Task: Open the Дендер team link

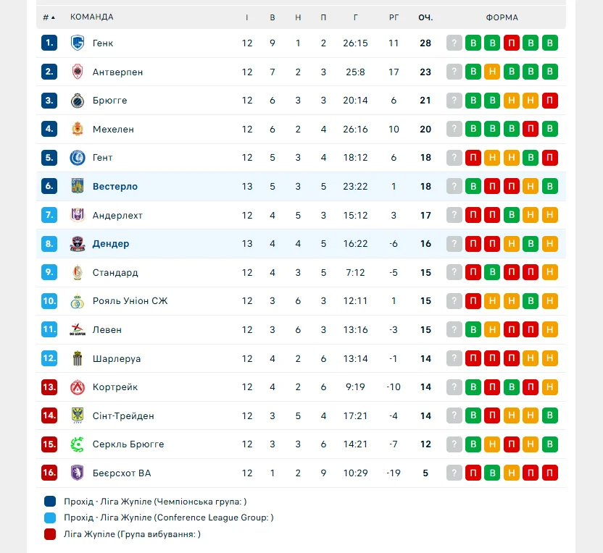Action: 111,244
